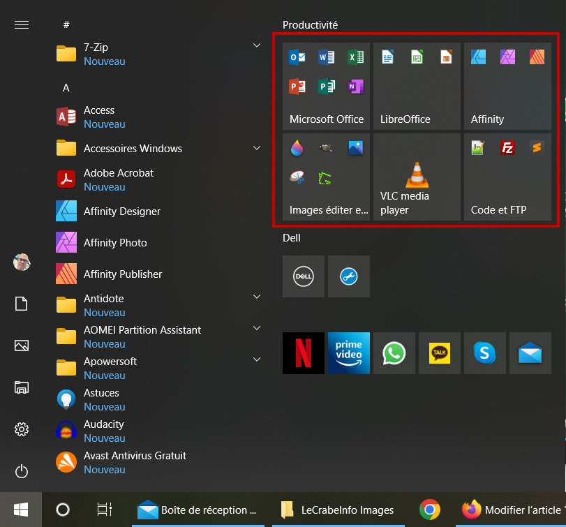Launch the Netflix tile
This screenshot has height=527, width=566.
pyautogui.click(x=303, y=353)
